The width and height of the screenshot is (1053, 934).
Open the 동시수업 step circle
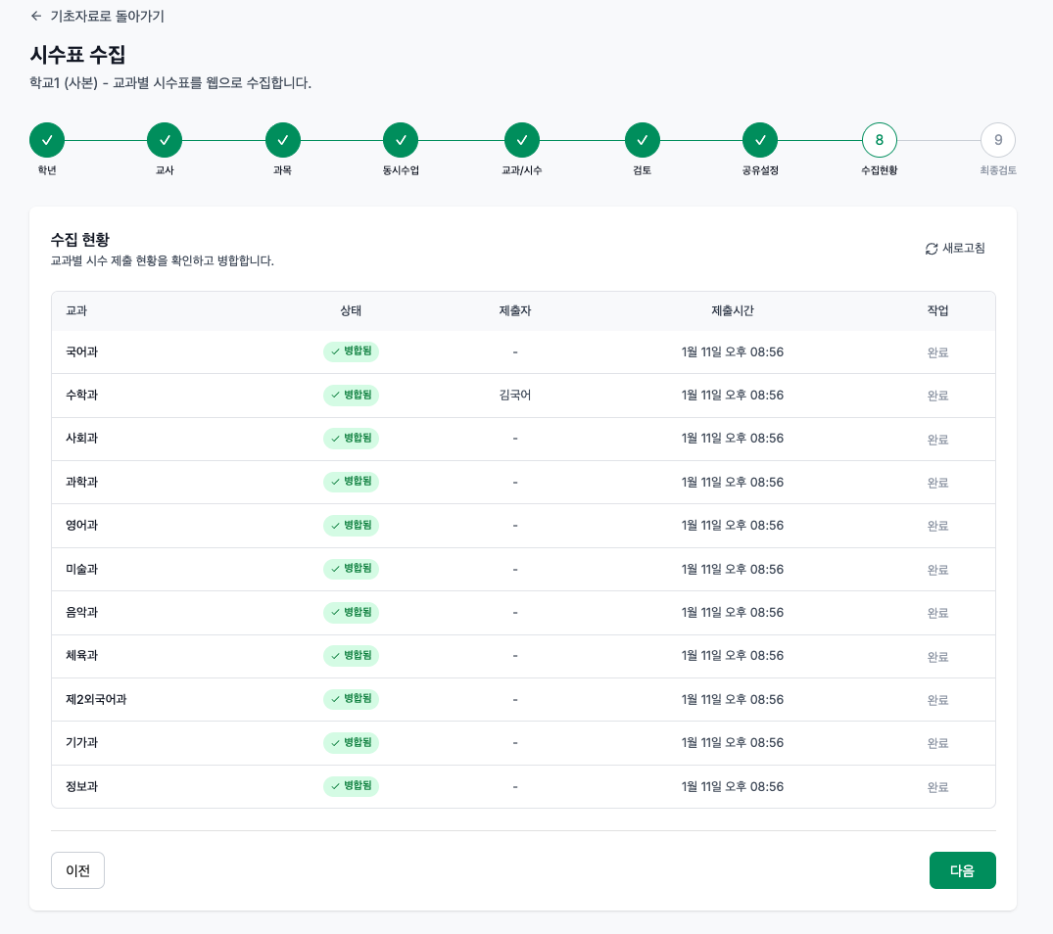pyautogui.click(x=401, y=140)
